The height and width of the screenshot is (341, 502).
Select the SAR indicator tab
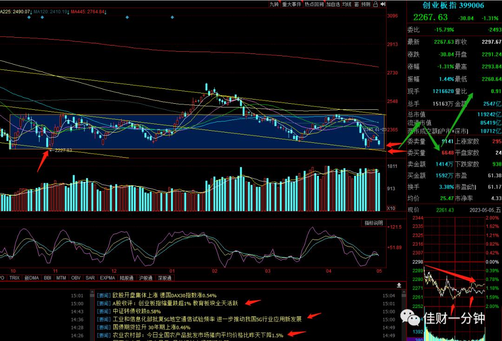(x=90, y=278)
